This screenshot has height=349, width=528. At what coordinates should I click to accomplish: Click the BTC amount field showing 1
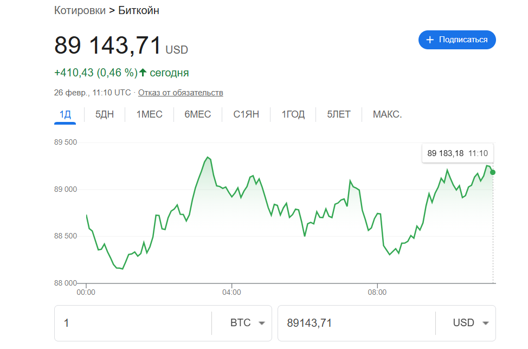click(133, 323)
